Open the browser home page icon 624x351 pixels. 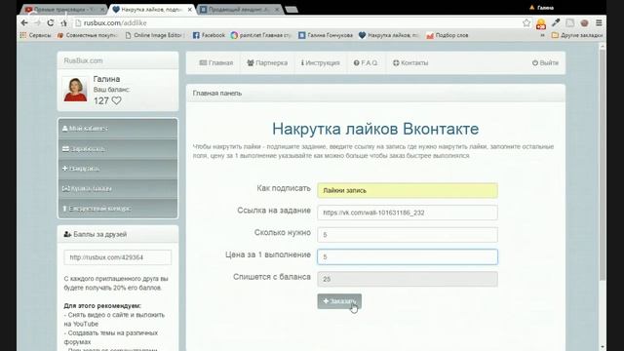[x=63, y=23]
